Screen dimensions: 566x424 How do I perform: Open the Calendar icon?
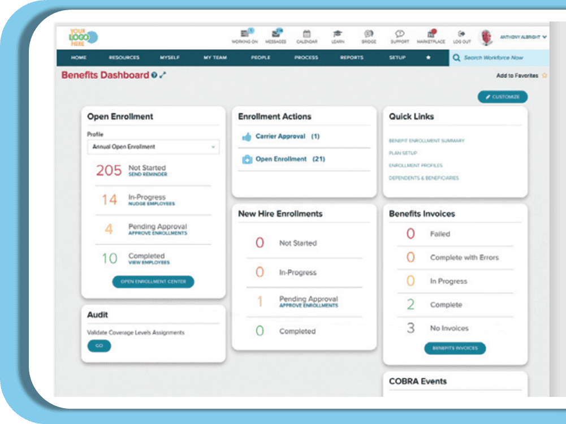[306, 34]
